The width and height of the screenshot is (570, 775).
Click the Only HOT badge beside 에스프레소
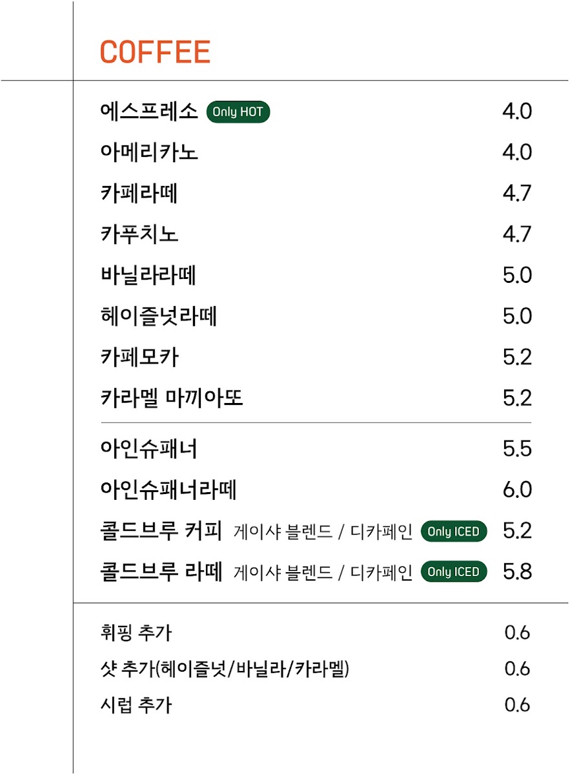pos(238,112)
